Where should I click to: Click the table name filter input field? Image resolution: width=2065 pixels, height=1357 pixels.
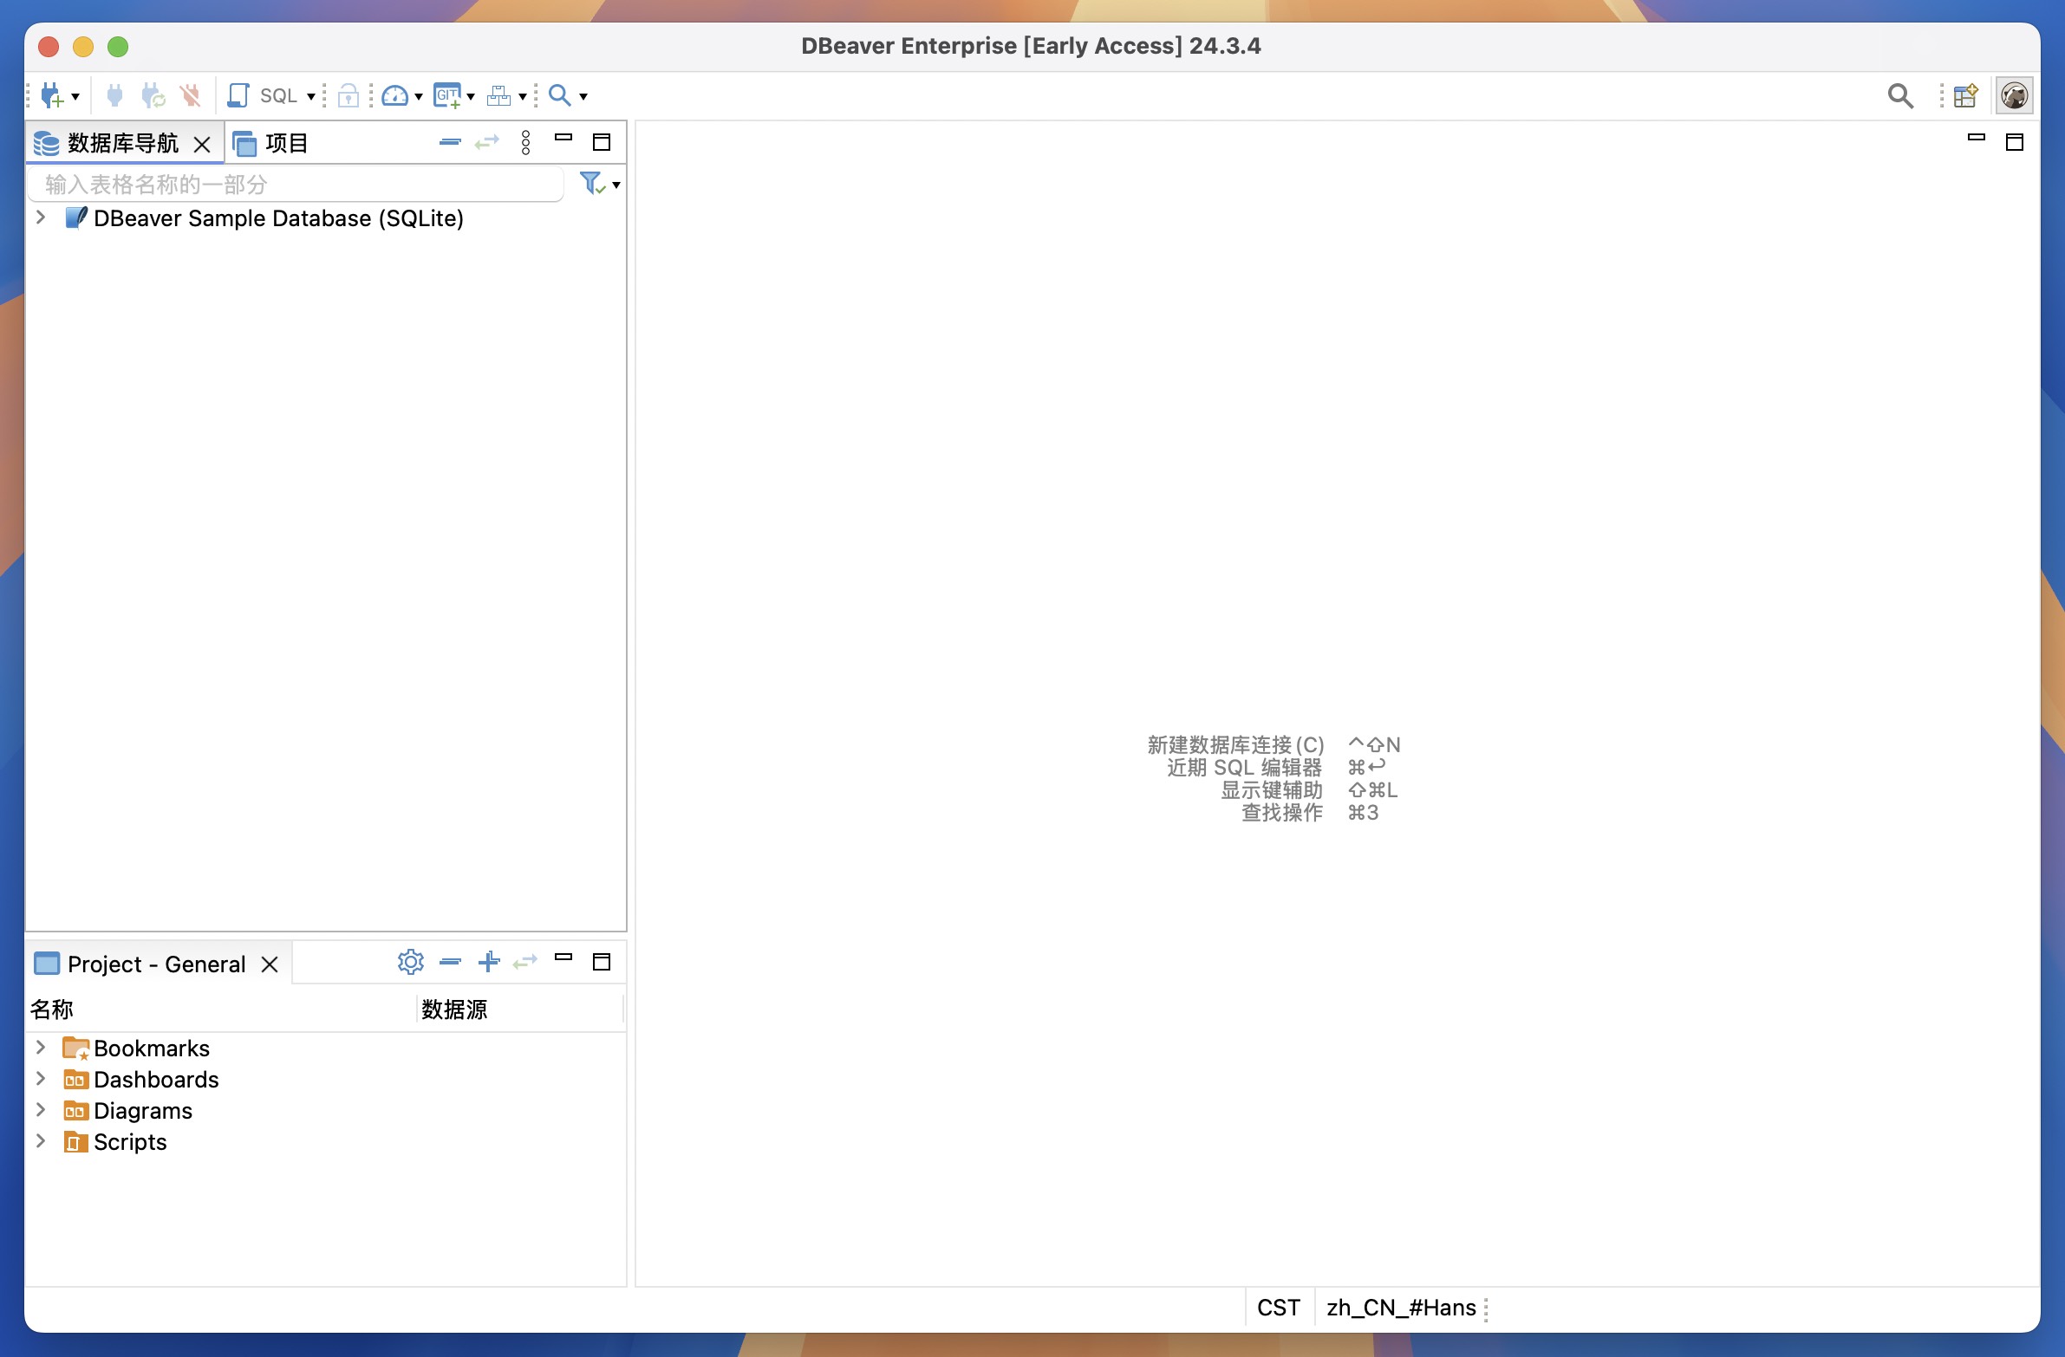click(296, 184)
